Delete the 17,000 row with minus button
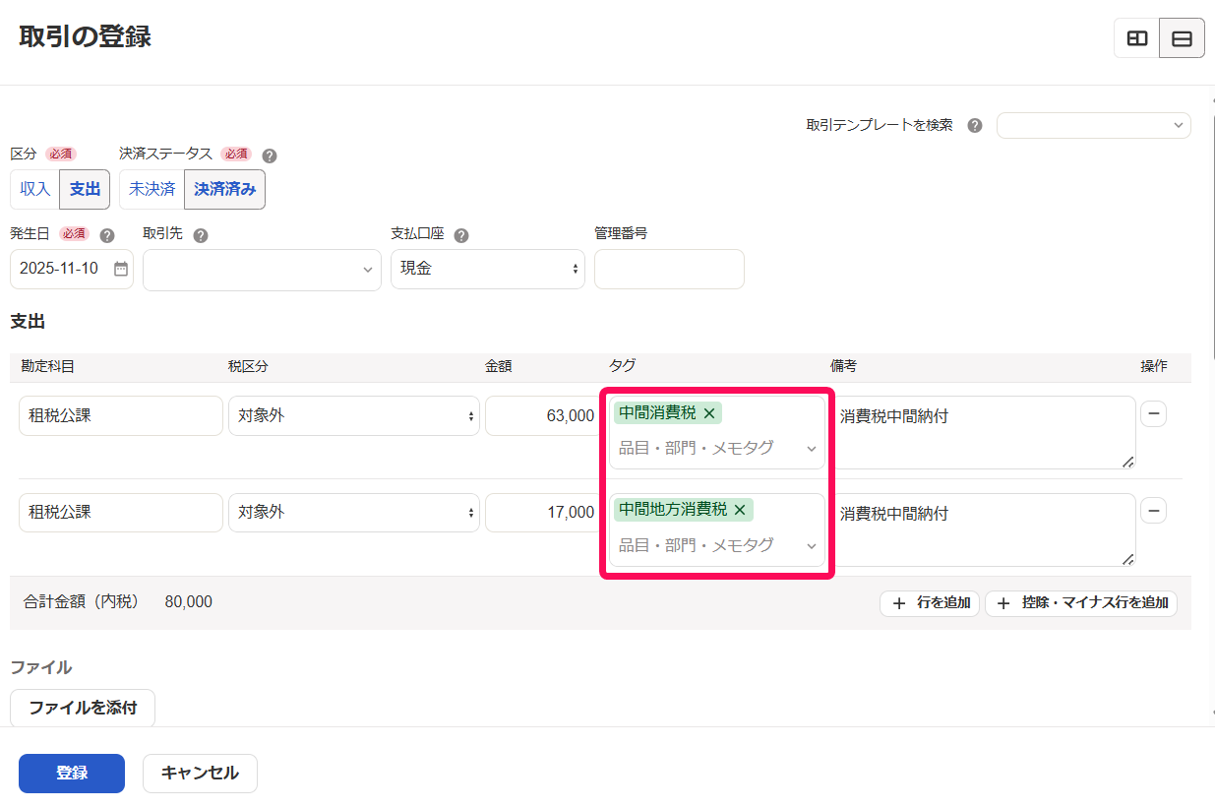Screen dimensions: 1215x808 pyautogui.click(x=1154, y=511)
